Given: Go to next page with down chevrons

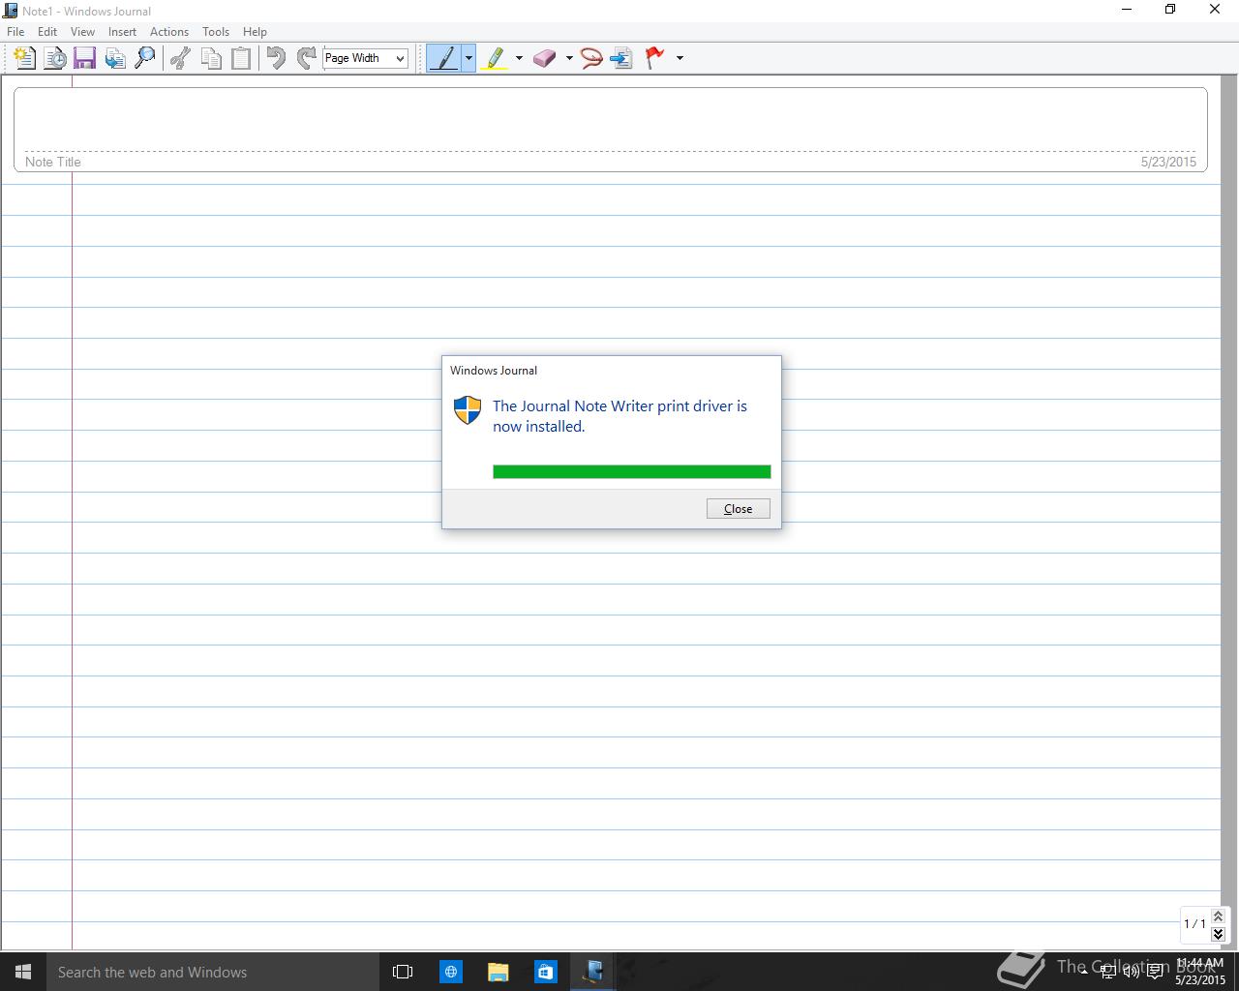Looking at the screenshot, I should click(x=1218, y=934).
